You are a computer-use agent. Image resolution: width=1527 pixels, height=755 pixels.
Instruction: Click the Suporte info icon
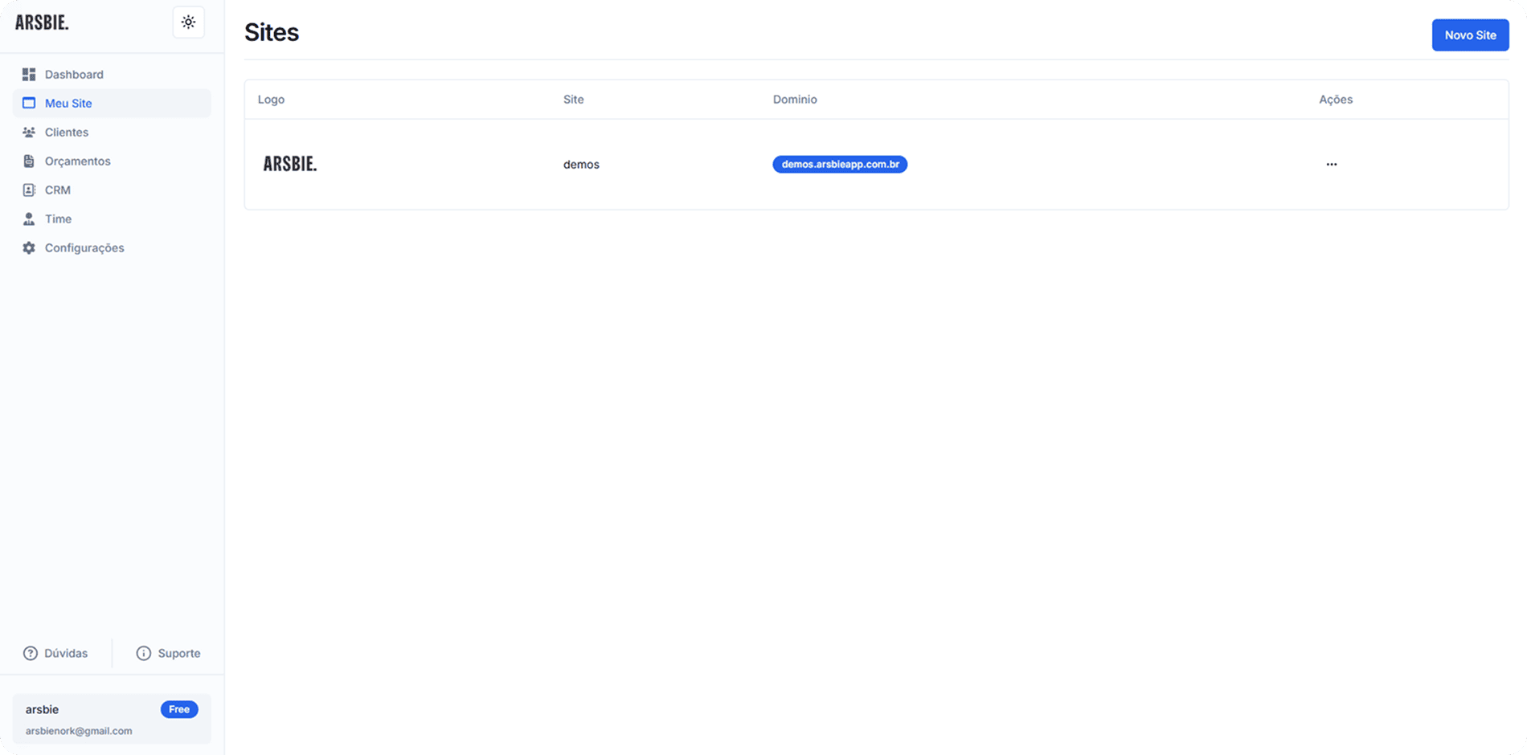coord(144,653)
